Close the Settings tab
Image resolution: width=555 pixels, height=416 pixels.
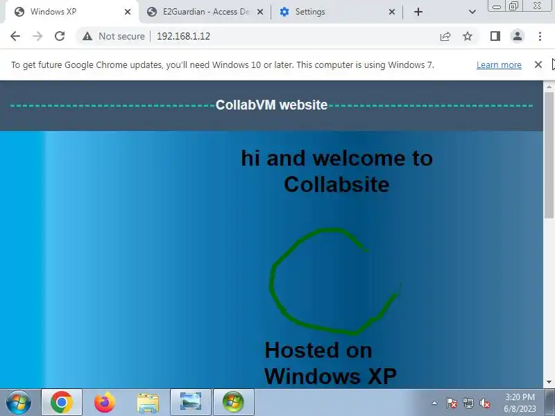tap(392, 12)
